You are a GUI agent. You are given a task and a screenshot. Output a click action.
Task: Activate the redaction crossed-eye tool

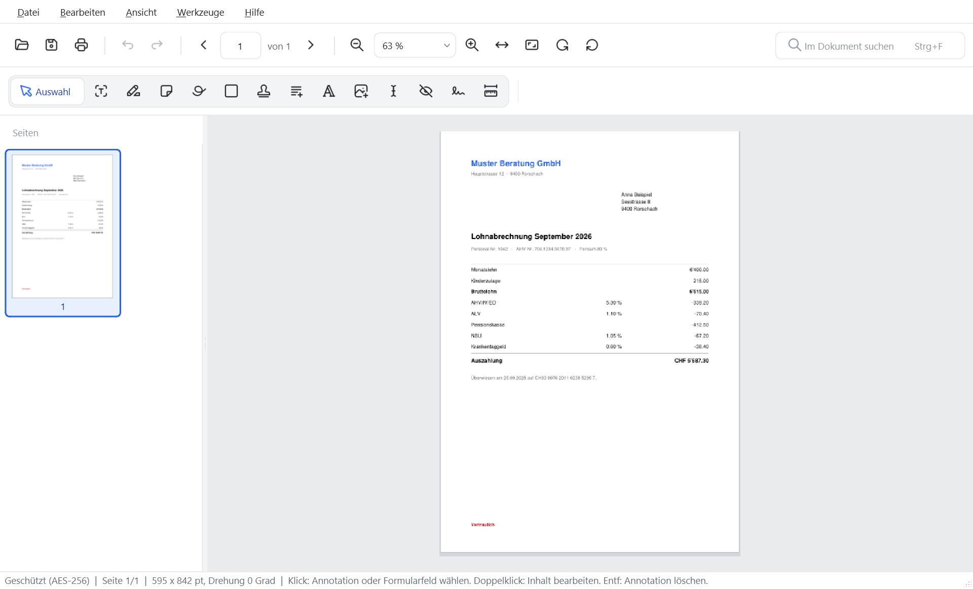pyautogui.click(x=426, y=91)
